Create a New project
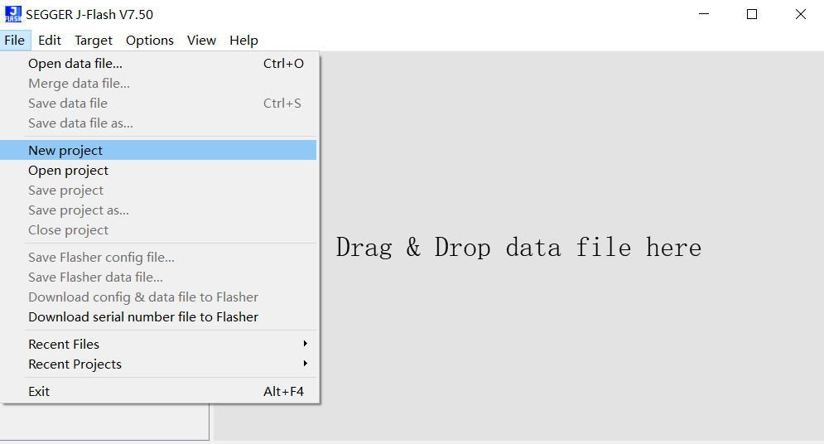The width and height of the screenshot is (824, 444). [x=159, y=150]
